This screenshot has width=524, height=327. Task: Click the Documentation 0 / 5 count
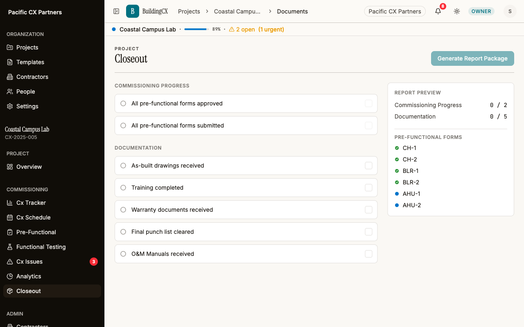tap(499, 116)
